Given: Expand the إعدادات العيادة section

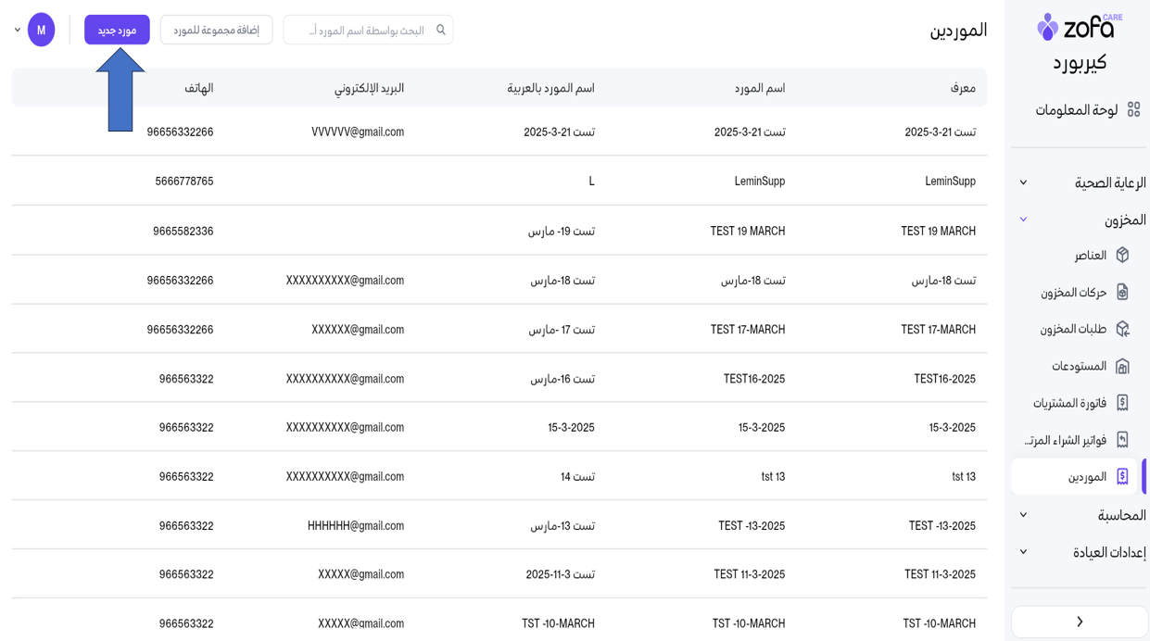Looking at the screenshot, I should point(1023,552).
